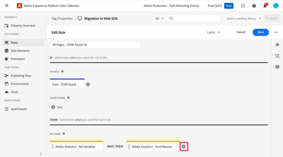View notifications via the bell icon
Viewport: 283px width, 157px height.
265,6
